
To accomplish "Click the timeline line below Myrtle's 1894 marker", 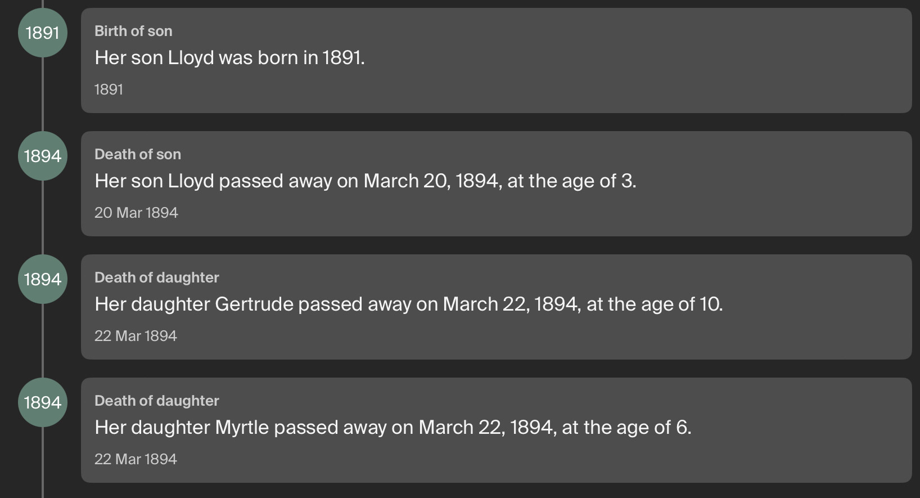I will [x=43, y=463].
